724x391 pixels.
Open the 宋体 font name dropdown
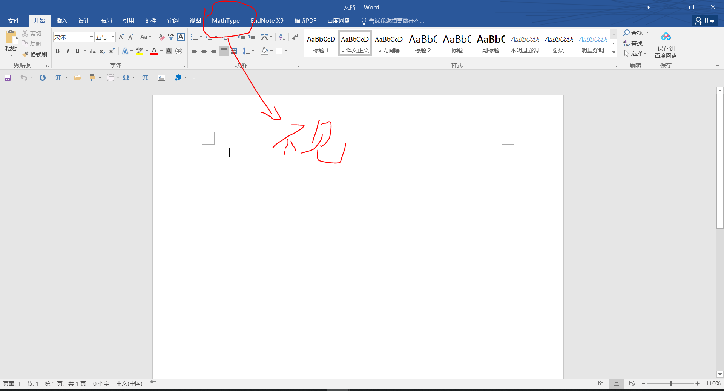click(x=91, y=37)
